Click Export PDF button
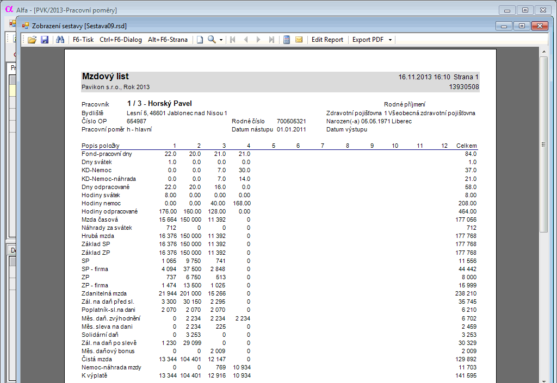 point(368,40)
